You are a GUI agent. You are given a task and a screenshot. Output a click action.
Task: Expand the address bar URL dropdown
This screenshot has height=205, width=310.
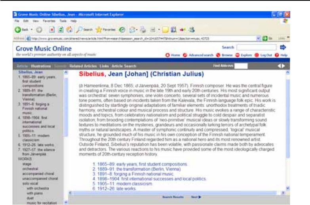pos(258,38)
